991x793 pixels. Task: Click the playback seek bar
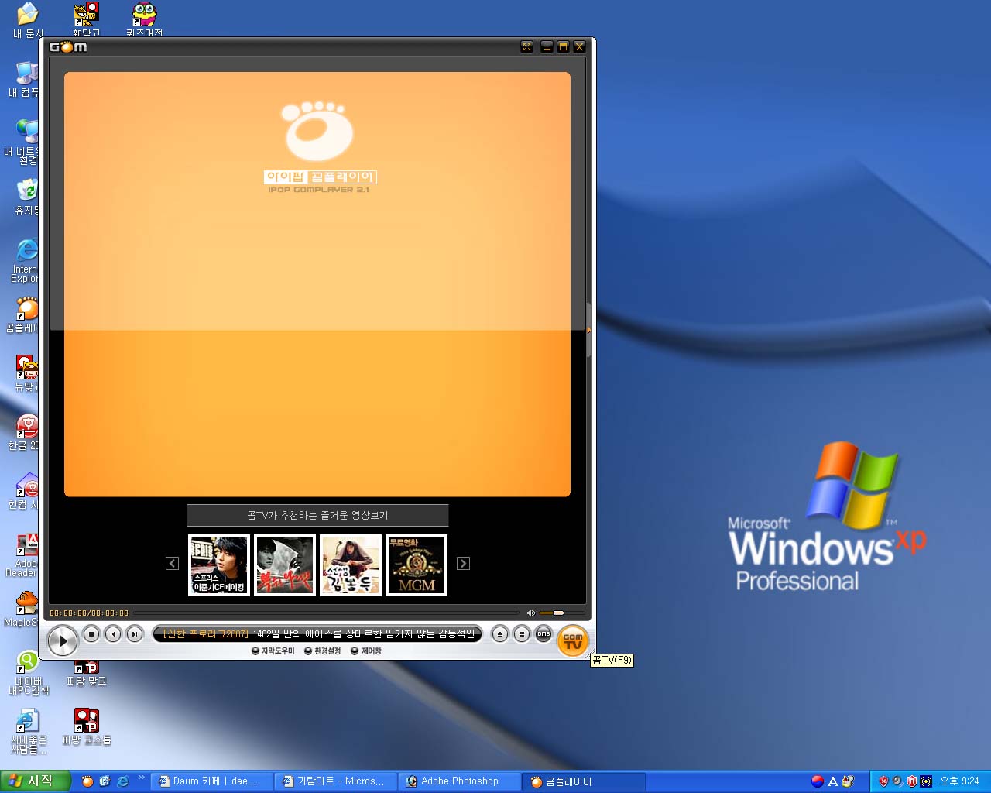pos(326,613)
